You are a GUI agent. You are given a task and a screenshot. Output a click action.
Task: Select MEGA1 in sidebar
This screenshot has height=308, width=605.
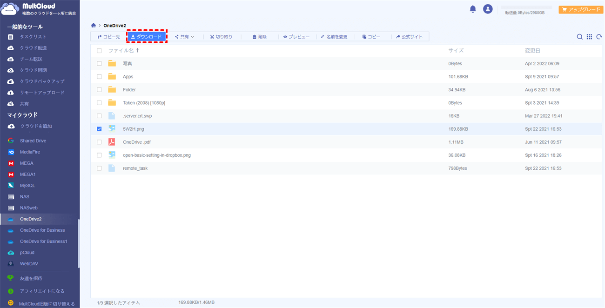click(28, 174)
